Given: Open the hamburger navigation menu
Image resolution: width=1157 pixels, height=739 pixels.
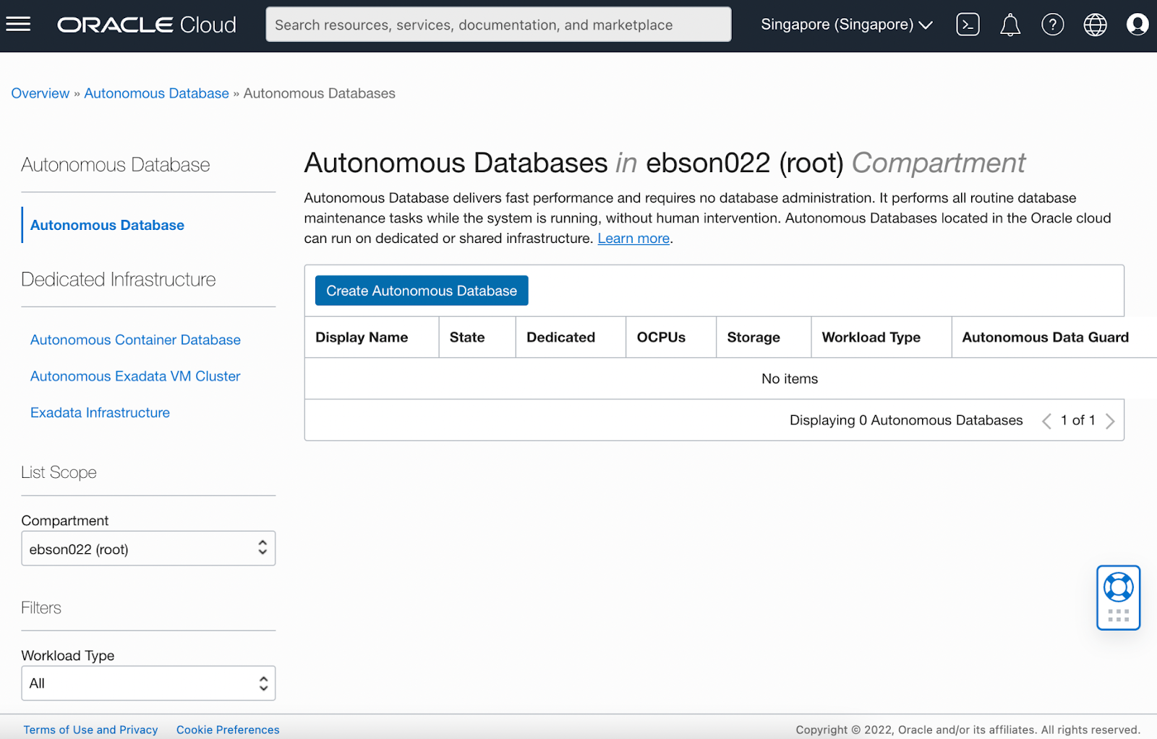Looking at the screenshot, I should tap(18, 25).
